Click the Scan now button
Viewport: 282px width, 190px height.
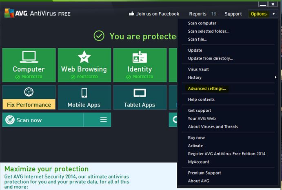point(43,120)
